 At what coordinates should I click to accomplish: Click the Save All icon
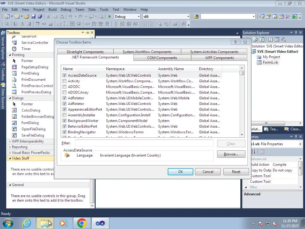tap(40, 17)
